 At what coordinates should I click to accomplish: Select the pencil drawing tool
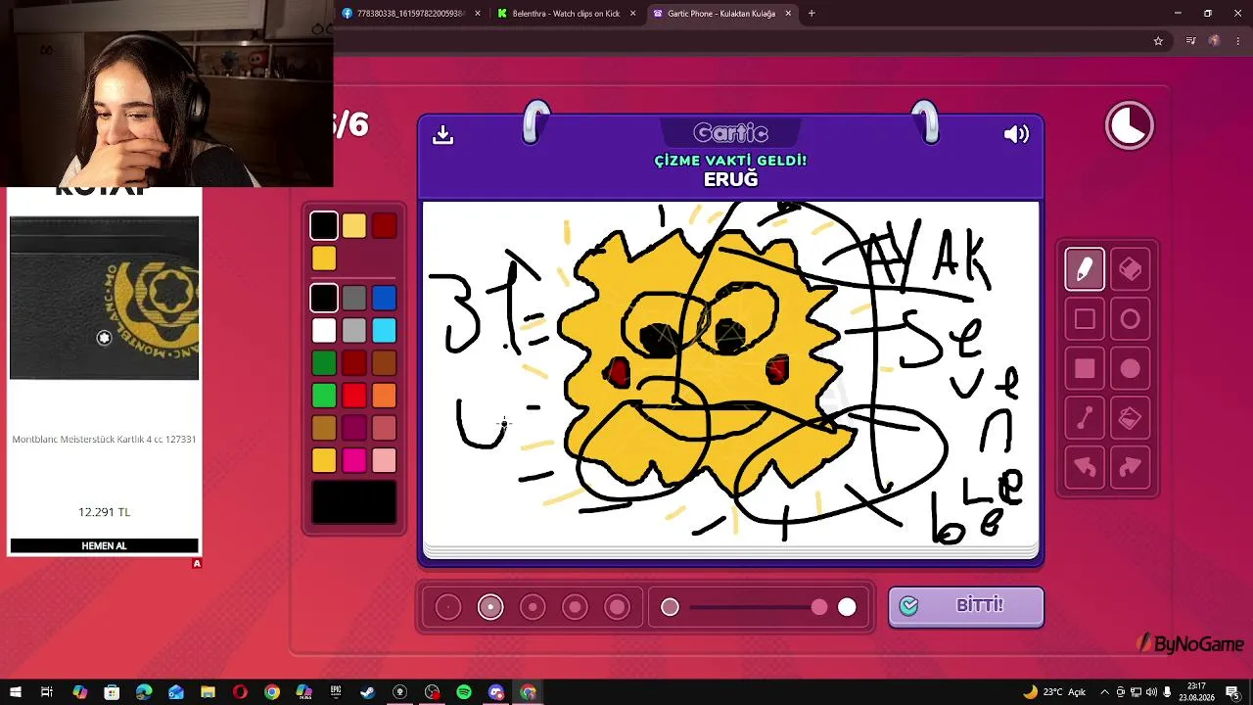(1085, 269)
